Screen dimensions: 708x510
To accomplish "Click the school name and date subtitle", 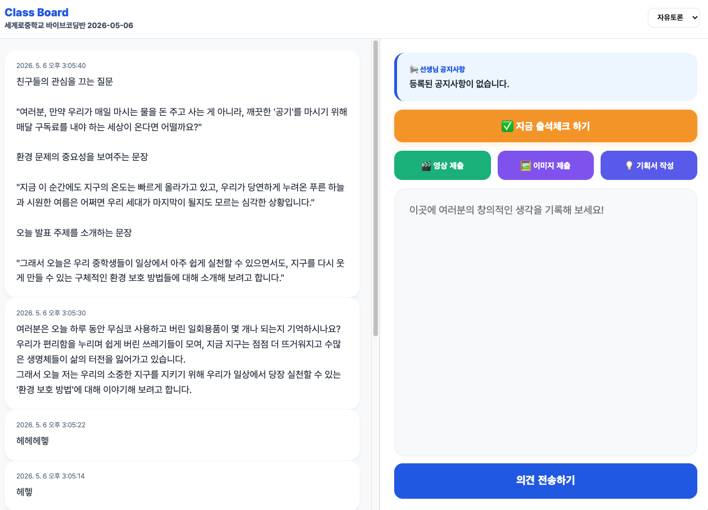I will coord(69,25).
